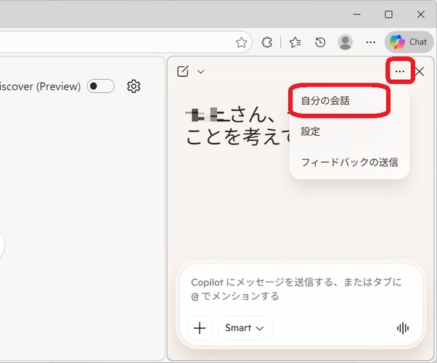
Task: Open page settings gear icon
Action: 134,86
